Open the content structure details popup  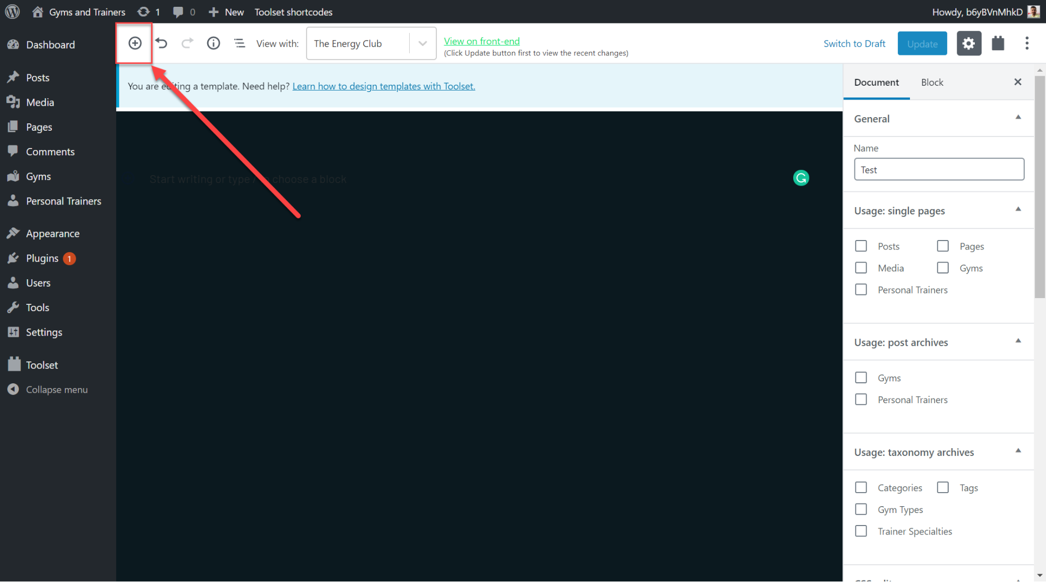point(213,43)
